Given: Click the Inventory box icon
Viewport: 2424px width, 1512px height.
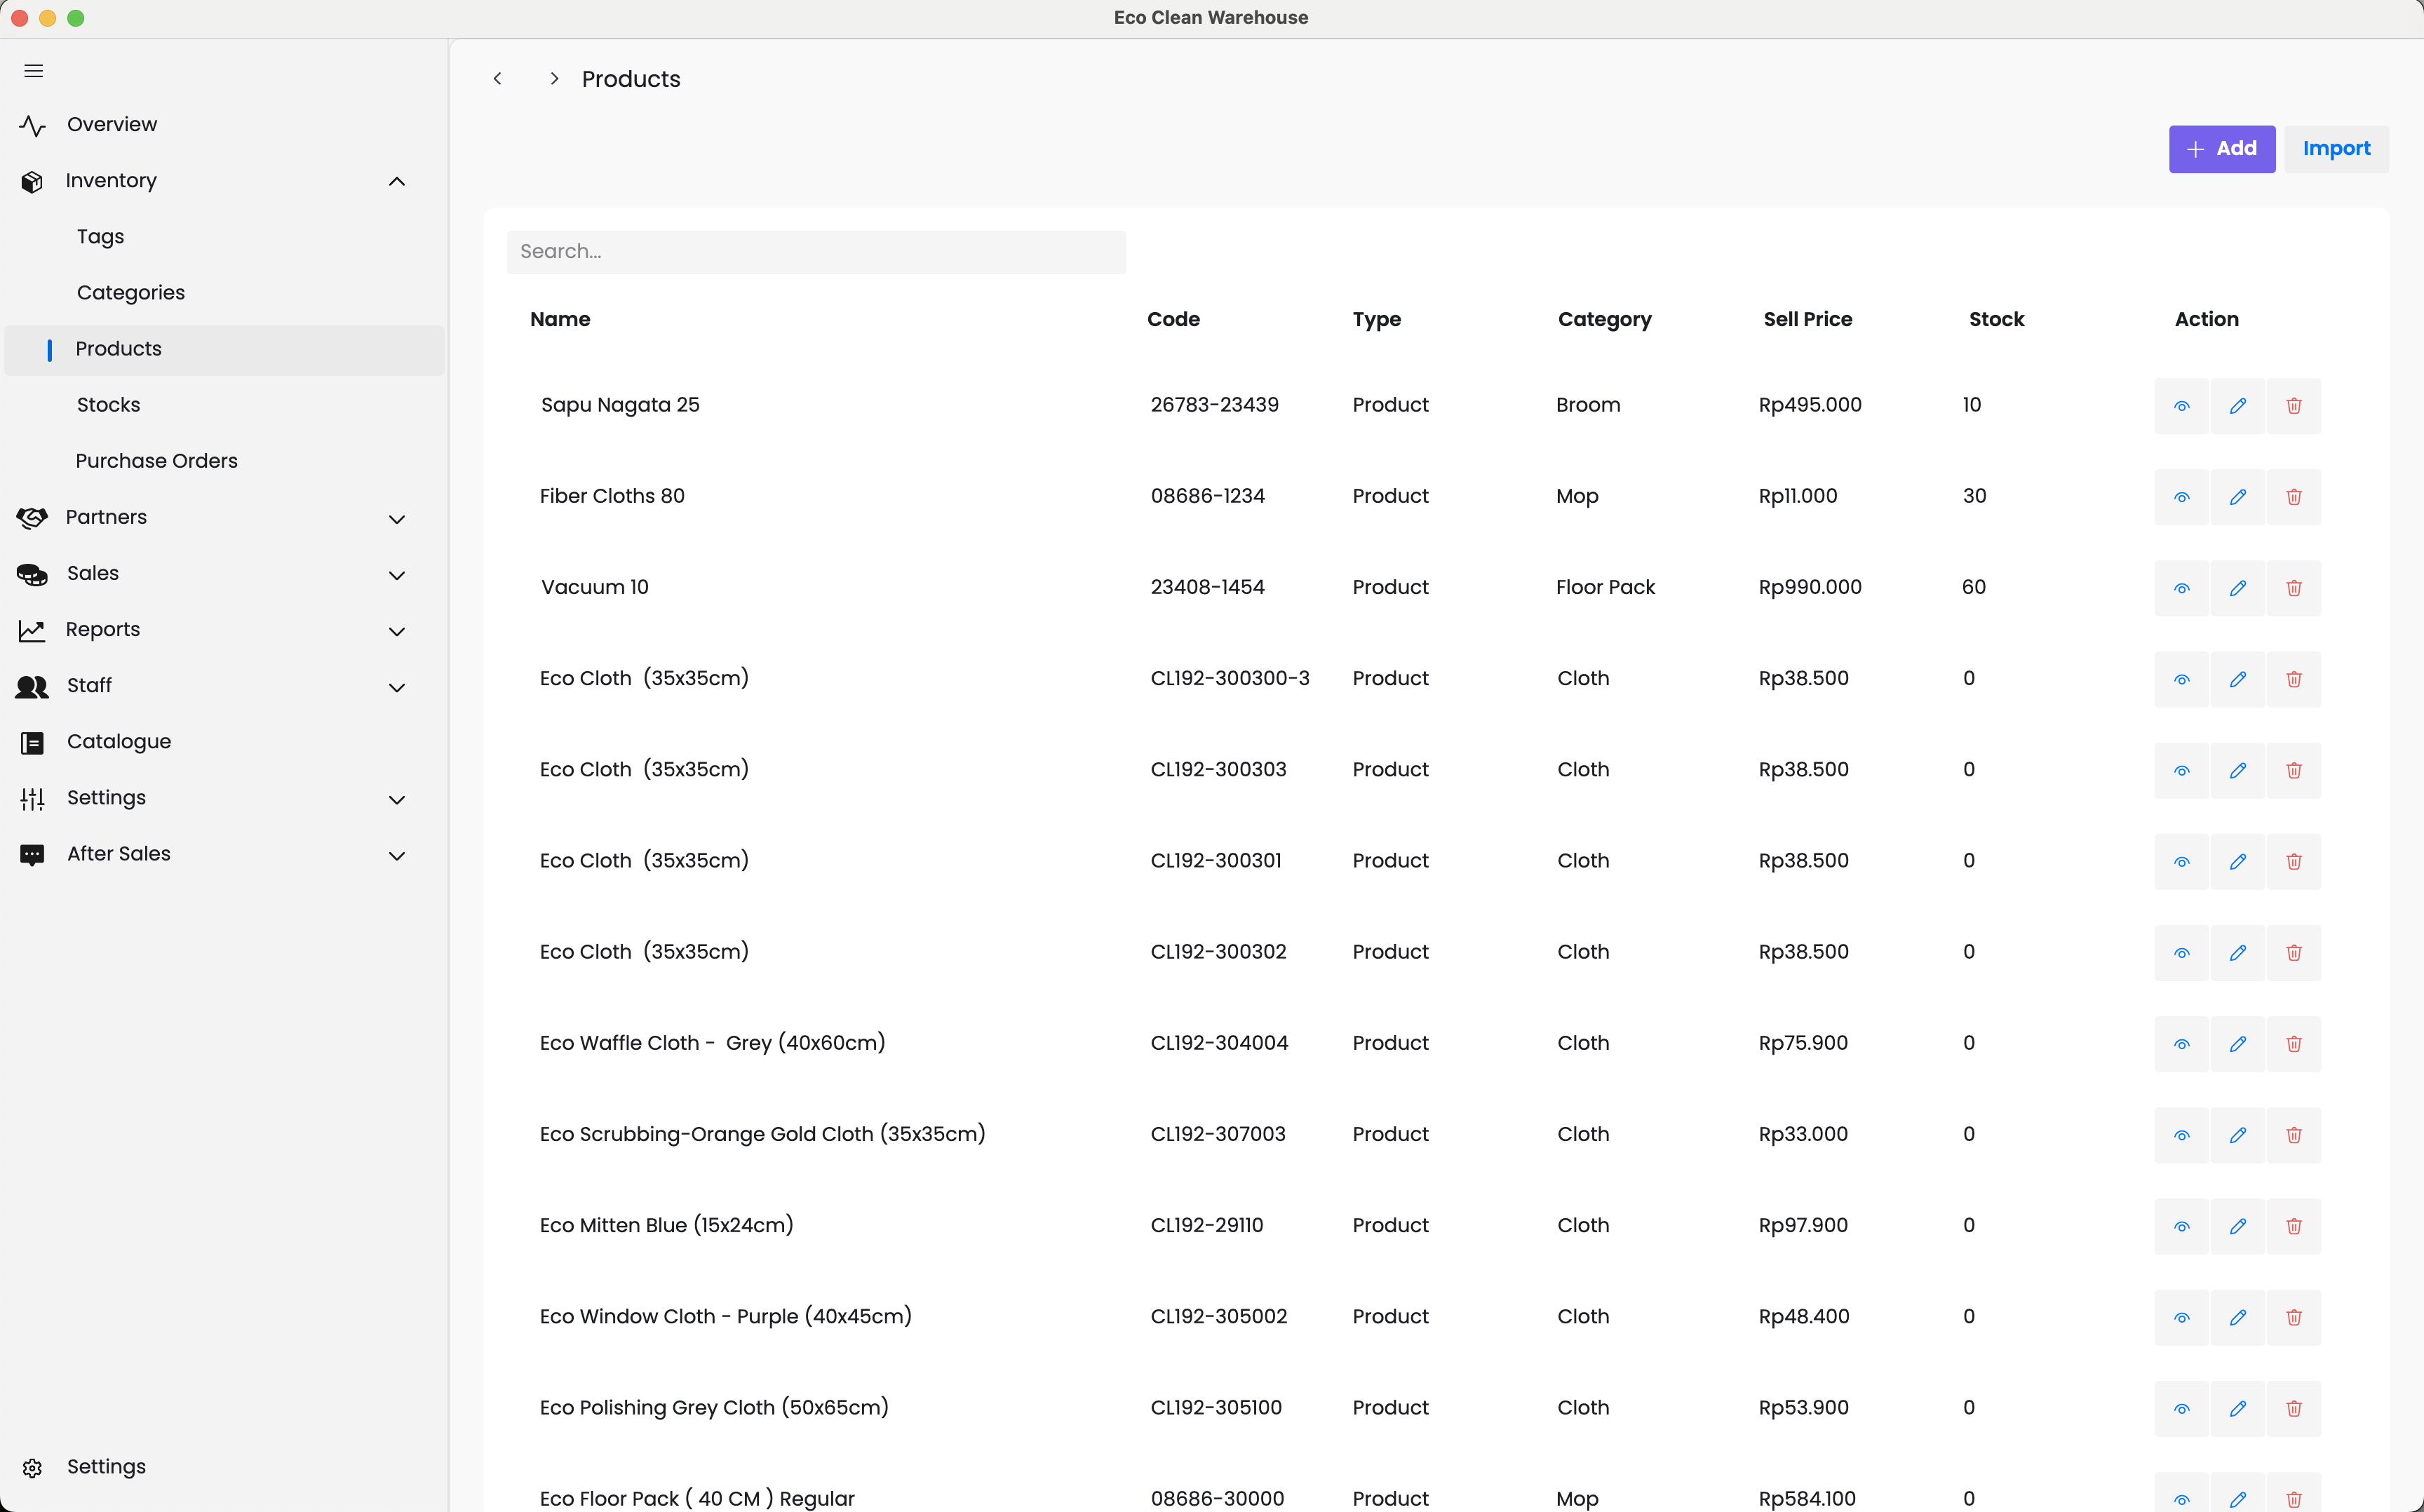Looking at the screenshot, I should point(32,181).
